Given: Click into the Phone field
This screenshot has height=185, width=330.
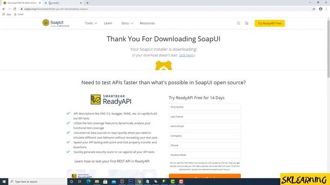Looking at the screenshot, I should tap(205, 145).
